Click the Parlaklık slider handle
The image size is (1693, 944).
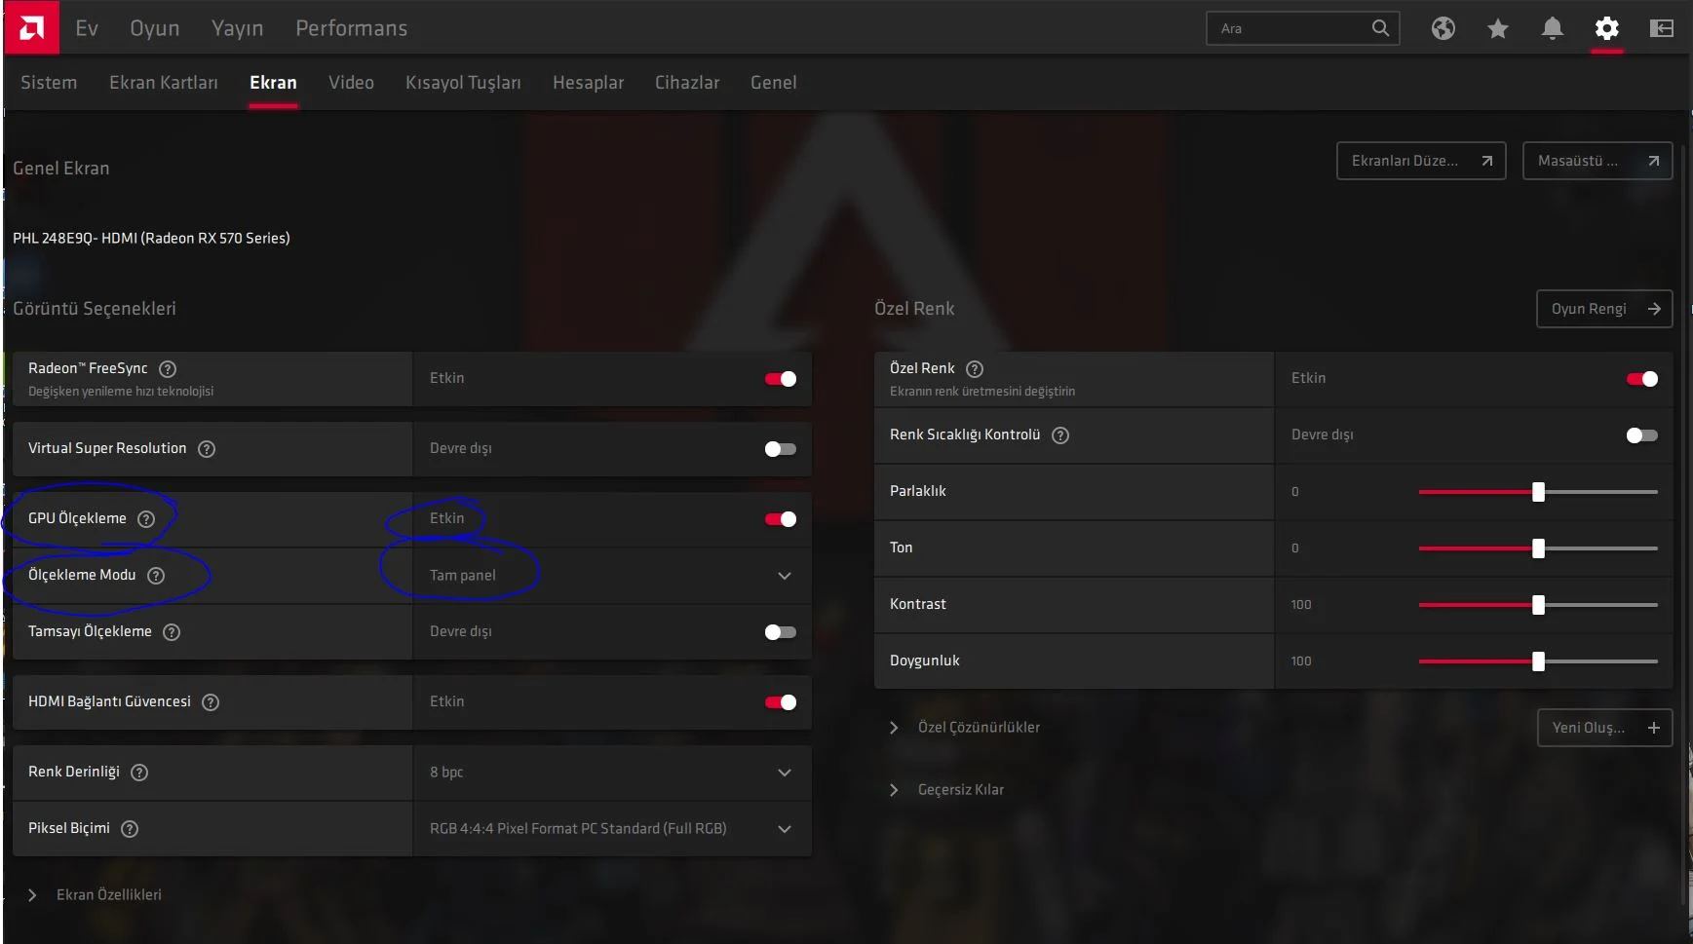tap(1538, 492)
